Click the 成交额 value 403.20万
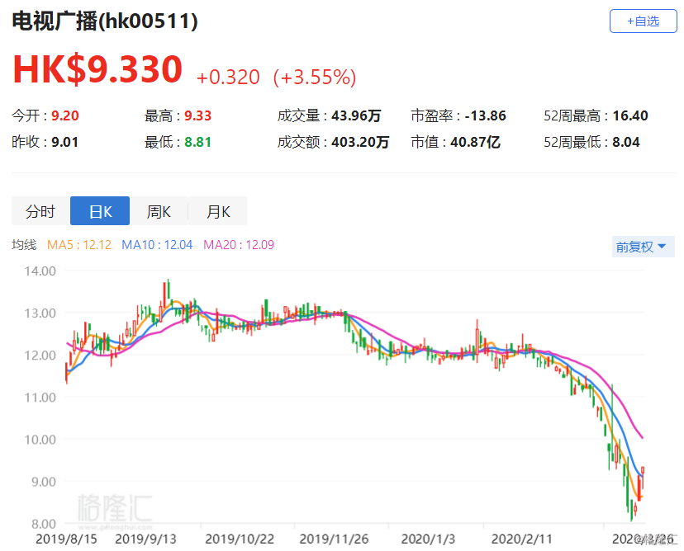 click(360, 142)
